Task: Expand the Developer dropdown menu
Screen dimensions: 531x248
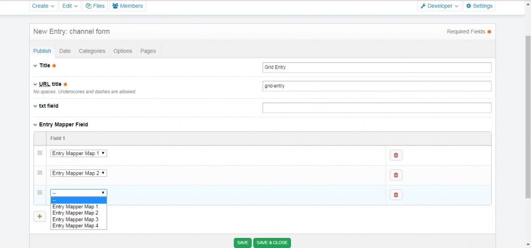Action: point(439,6)
